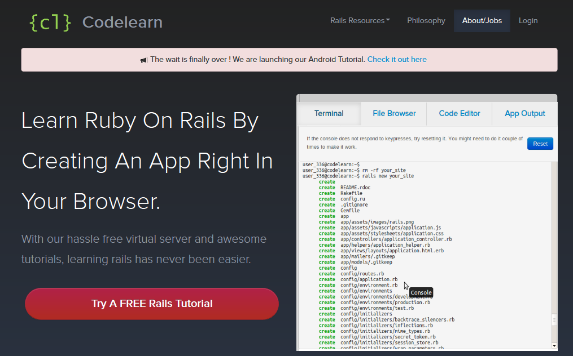The width and height of the screenshot is (573, 356).
Task: Click config/initializers/backtrace_silencers.rb in terminal output
Action: click(x=397, y=320)
